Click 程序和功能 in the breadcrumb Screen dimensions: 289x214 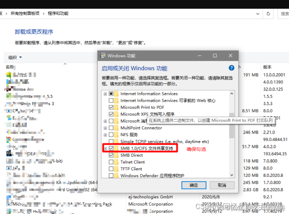coord(58,13)
